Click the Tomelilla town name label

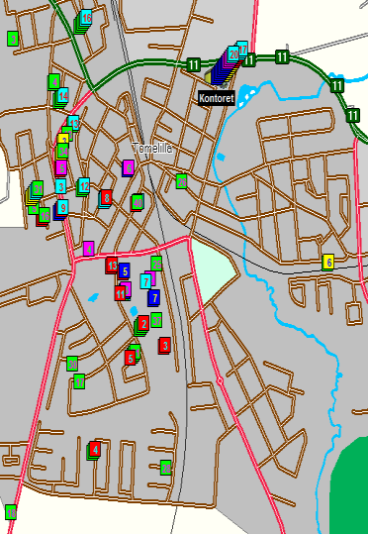153,148
